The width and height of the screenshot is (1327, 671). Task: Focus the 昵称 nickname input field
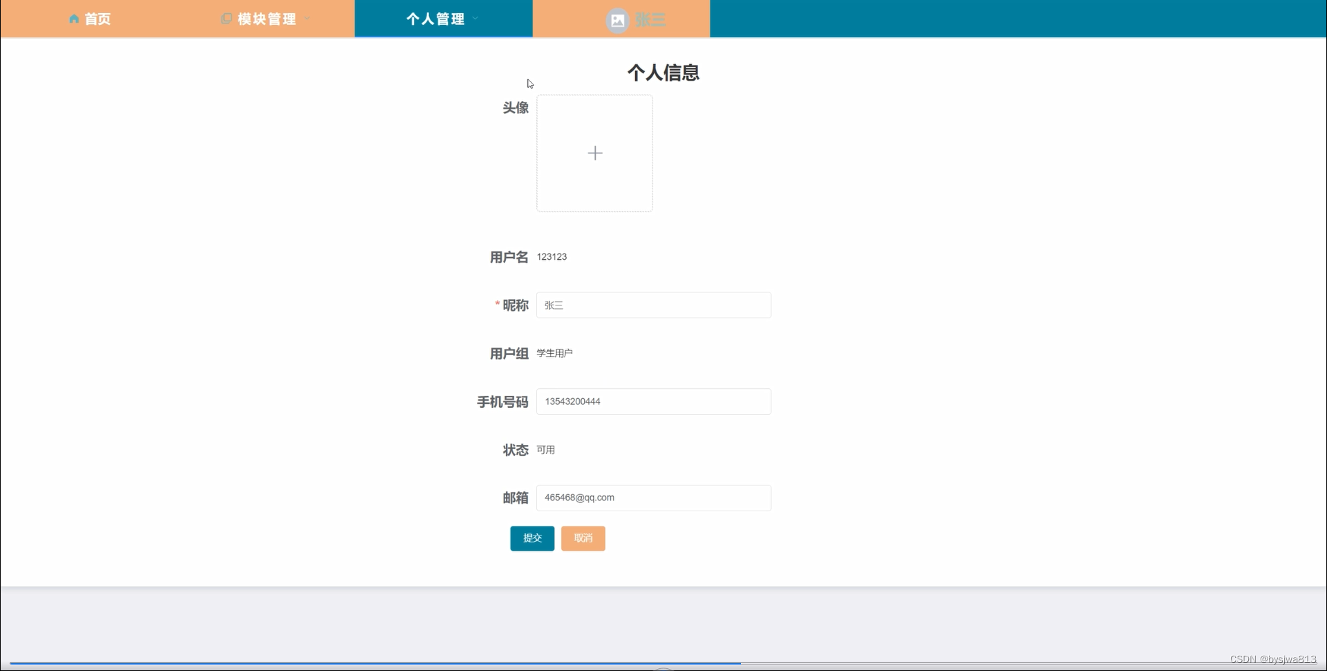tap(653, 305)
